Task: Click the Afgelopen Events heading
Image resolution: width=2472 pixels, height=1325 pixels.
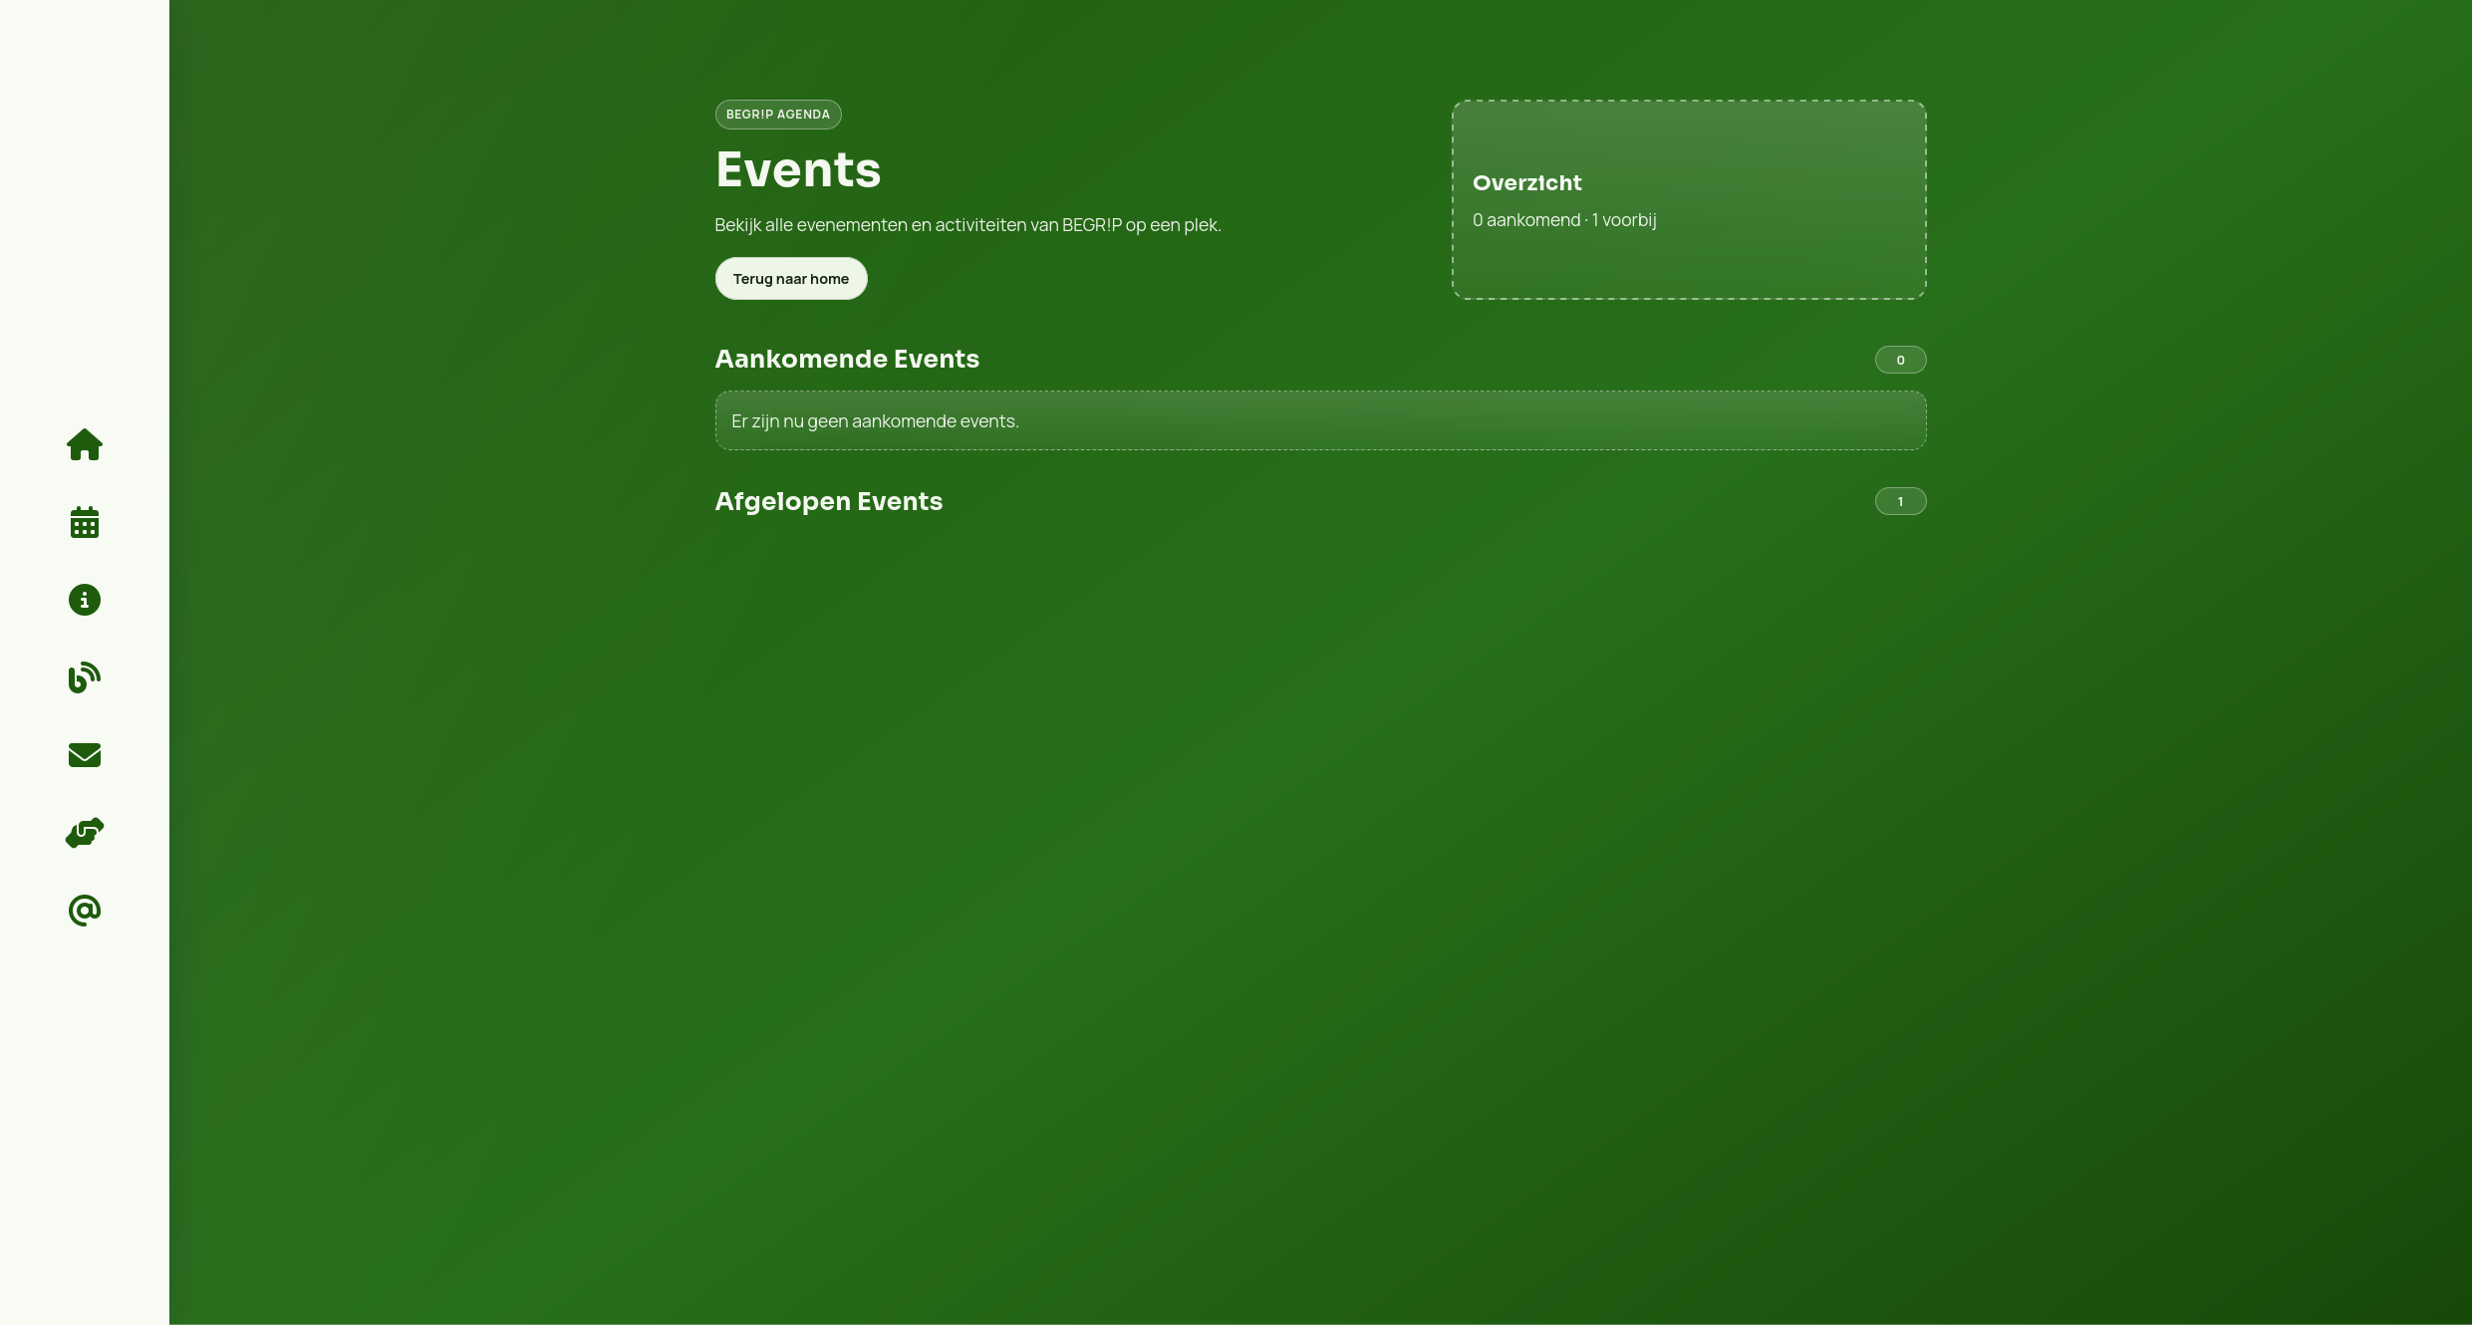Action: [x=829, y=502]
